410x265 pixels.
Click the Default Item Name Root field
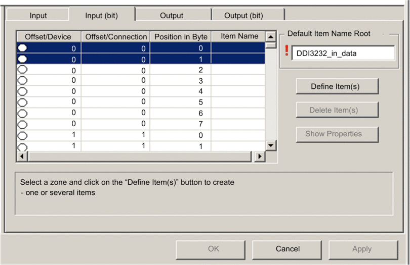coord(343,53)
